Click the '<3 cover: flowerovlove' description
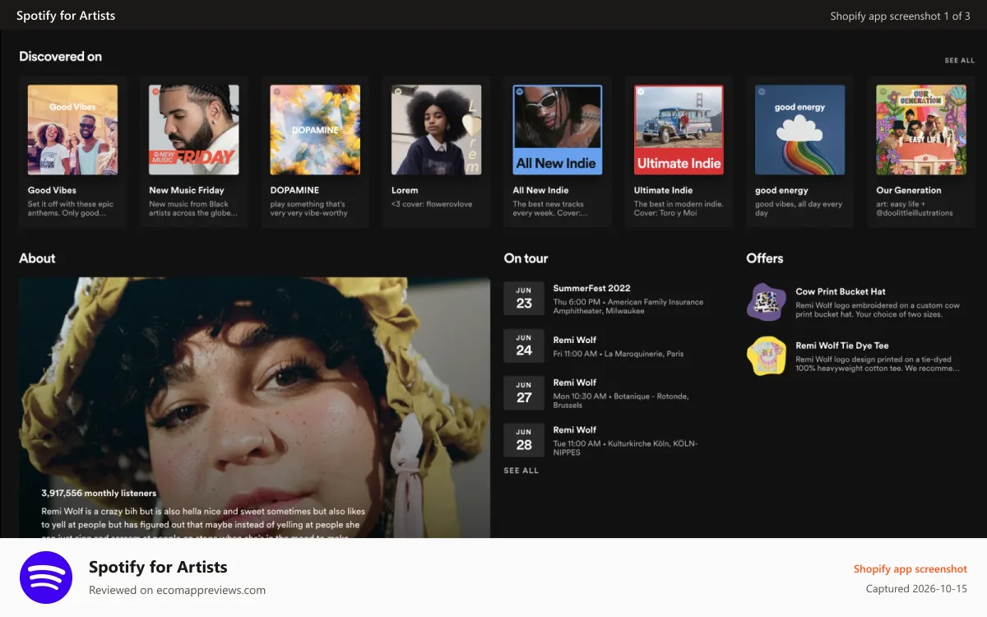 tap(432, 204)
